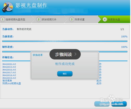
Task: Select the green step 4 刻录到光盘 tab
Action: (114, 19)
